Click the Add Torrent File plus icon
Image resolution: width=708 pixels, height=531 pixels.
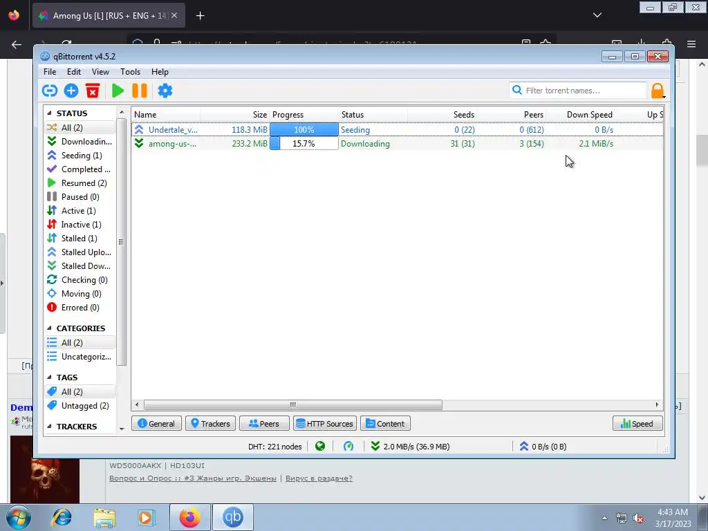click(x=71, y=91)
